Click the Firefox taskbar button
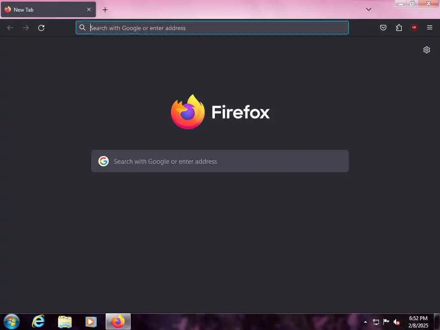 118,321
